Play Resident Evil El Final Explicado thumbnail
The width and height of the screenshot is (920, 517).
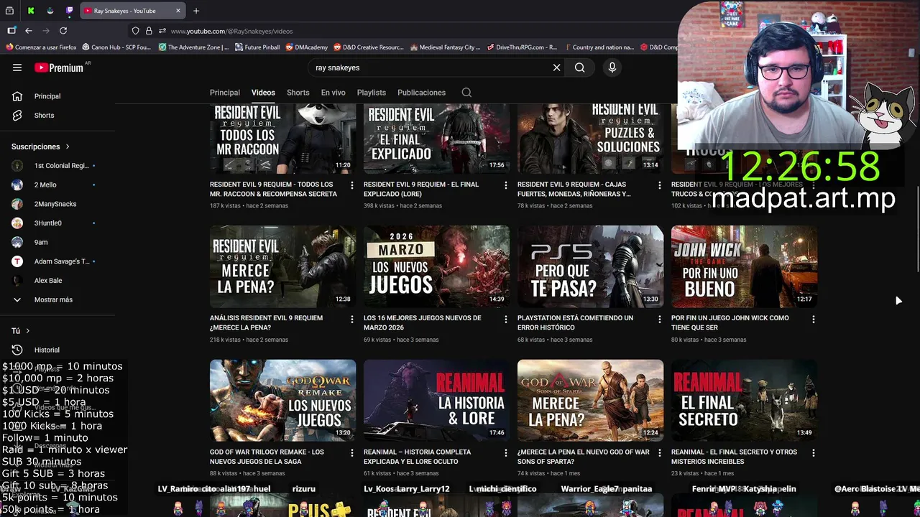(436, 139)
